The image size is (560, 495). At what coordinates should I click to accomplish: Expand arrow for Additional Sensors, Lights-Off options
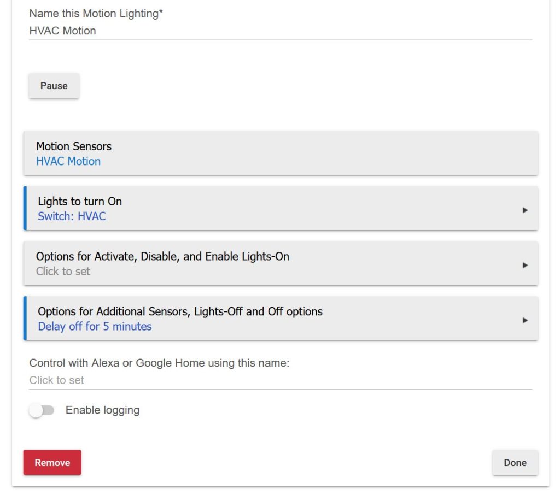(x=525, y=320)
